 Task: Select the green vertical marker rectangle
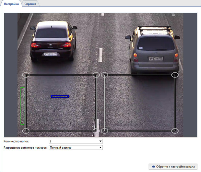[22, 106]
